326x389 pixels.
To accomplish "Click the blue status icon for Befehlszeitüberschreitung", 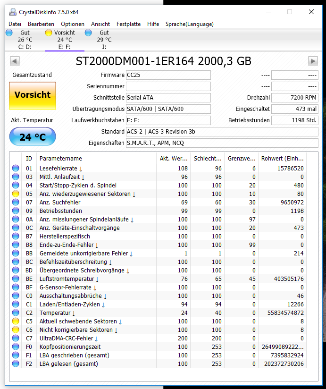I will (x=16, y=262).
